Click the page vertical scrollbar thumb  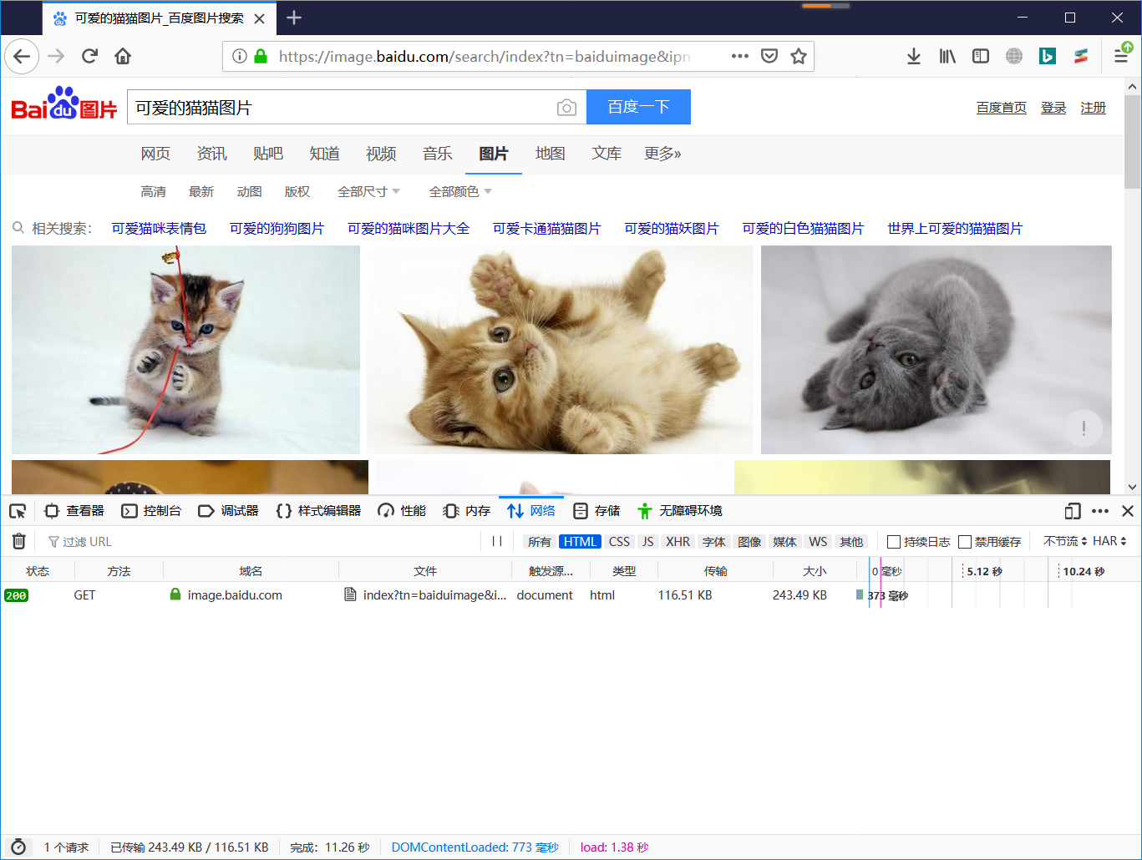coord(1132,142)
